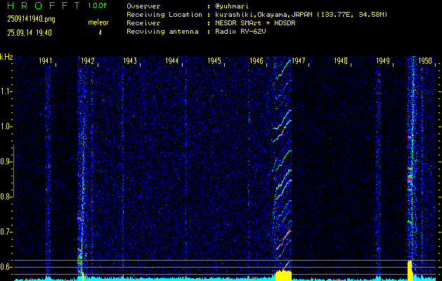The height and width of the screenshot is (281, 442).
Task: Click time marker 1946
Action: pyautogui.click(x=256, y=60)
